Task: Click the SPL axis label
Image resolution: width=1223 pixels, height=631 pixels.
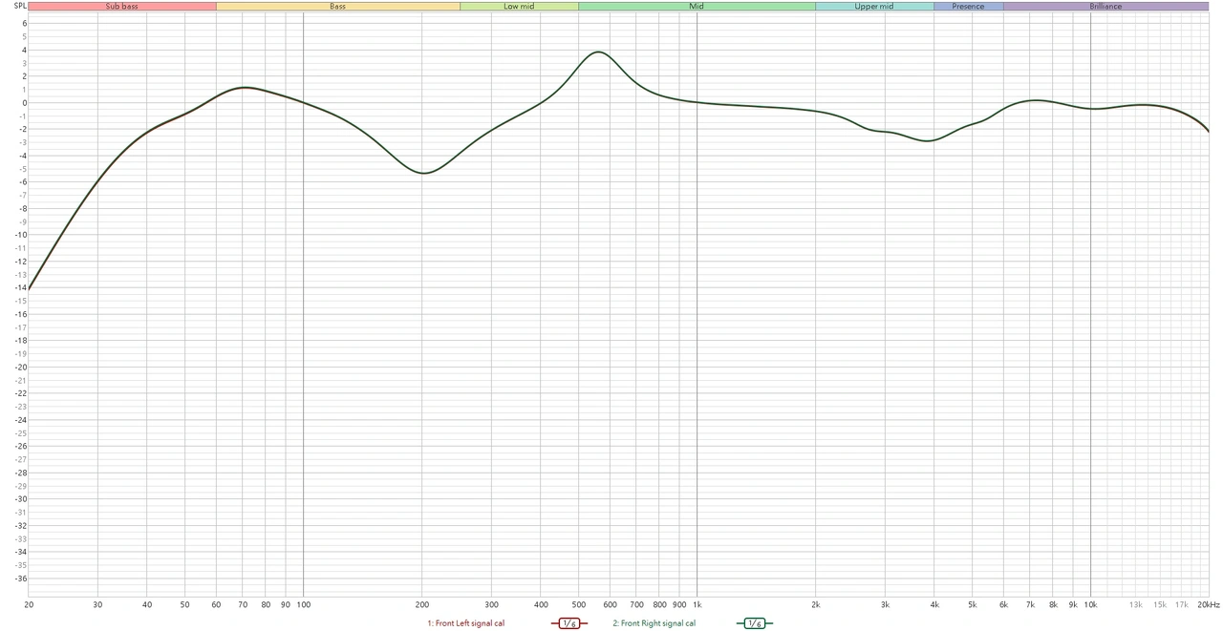Action: pyautogui.click(x=20, y=6)
